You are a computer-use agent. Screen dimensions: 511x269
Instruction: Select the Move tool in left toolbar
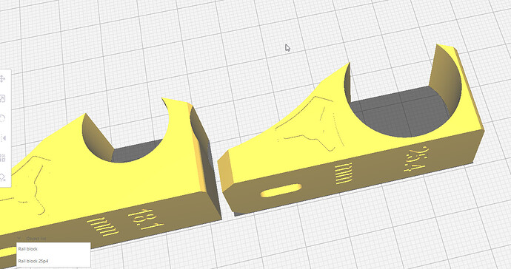[x=2, y=79]
